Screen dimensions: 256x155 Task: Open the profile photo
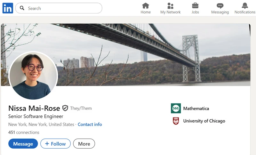(33, 76)
